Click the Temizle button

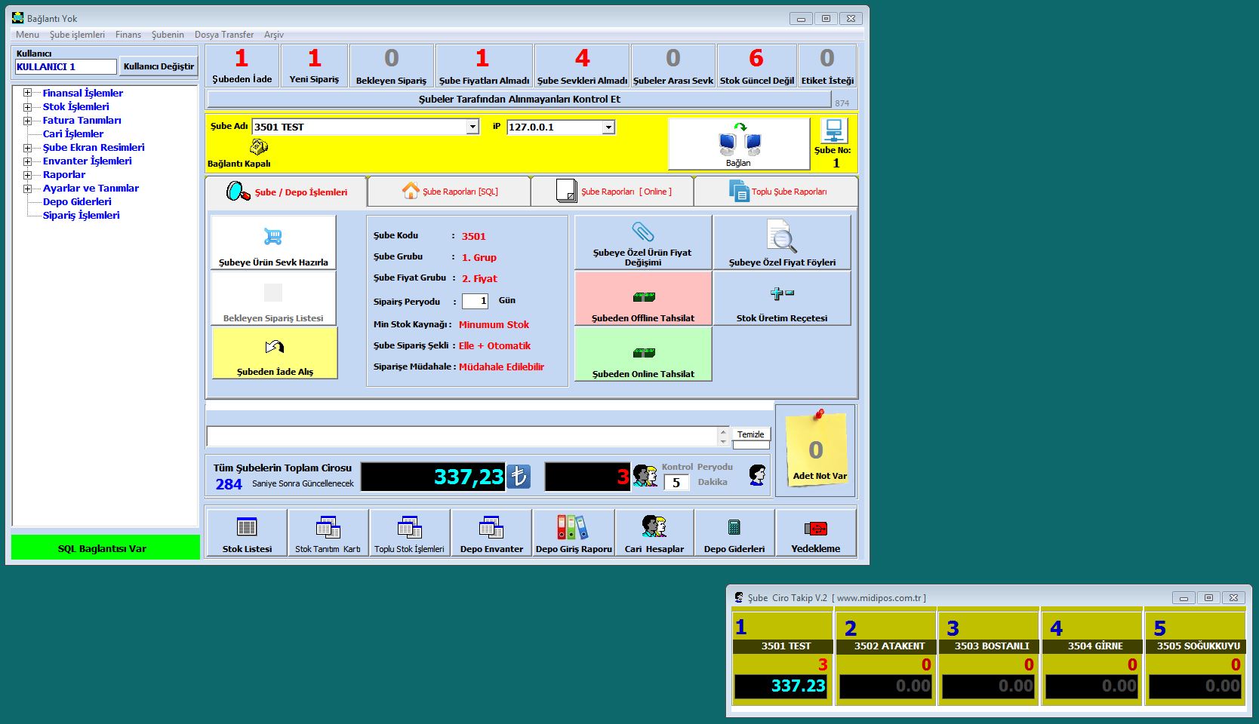point(751,434)
